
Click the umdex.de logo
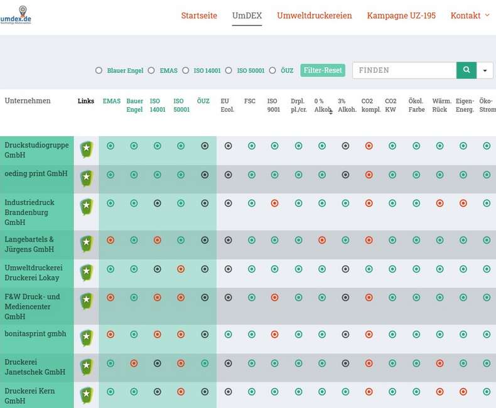coord(16,15)
